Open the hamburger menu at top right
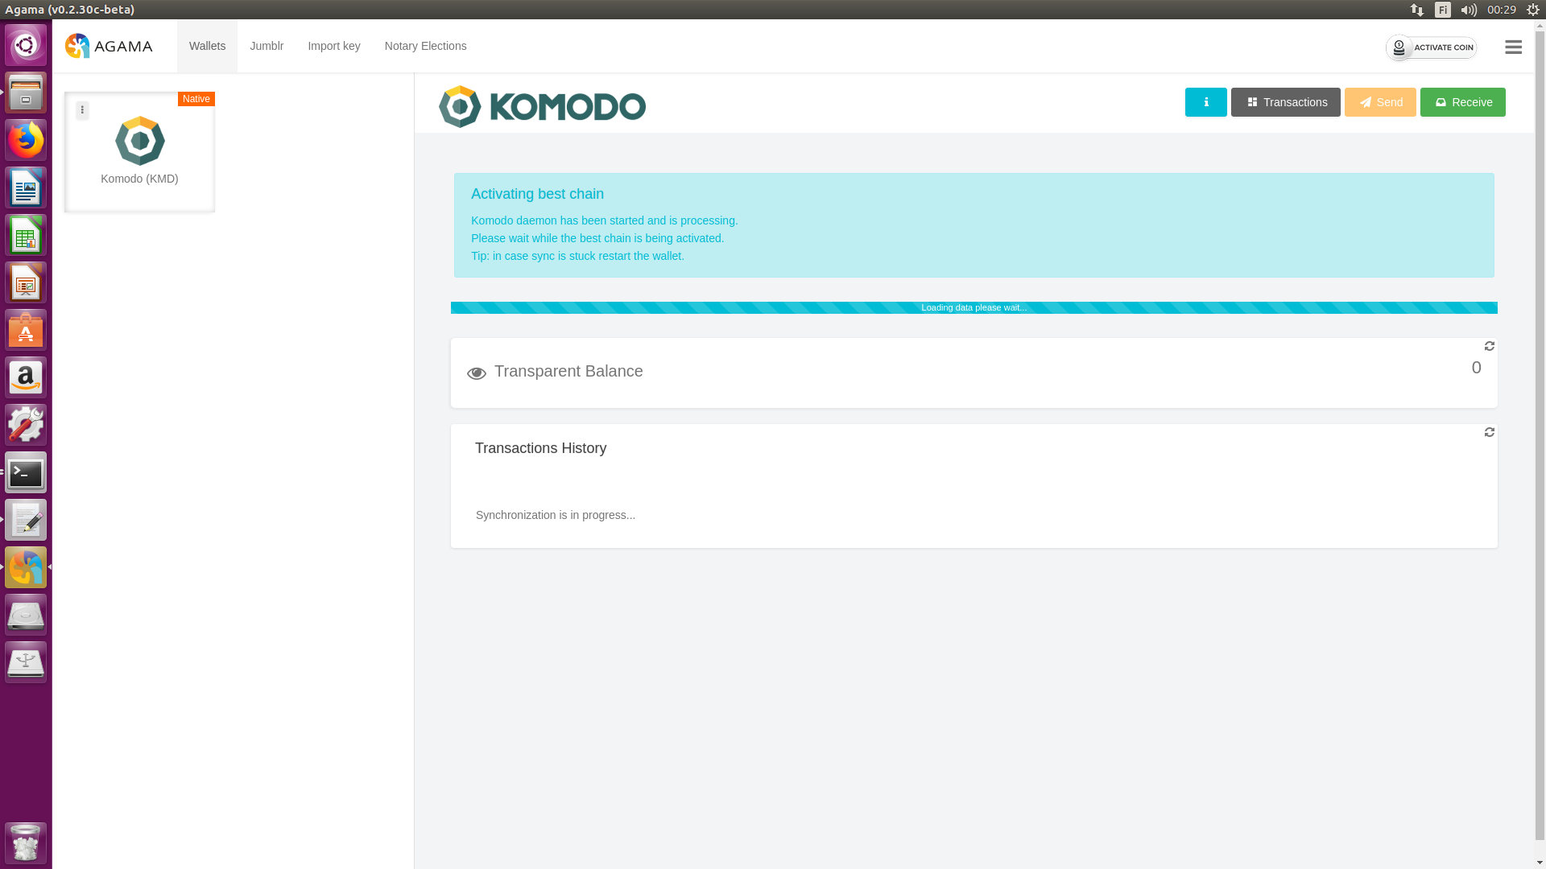1546x869 pixels. coord(1513,47)
